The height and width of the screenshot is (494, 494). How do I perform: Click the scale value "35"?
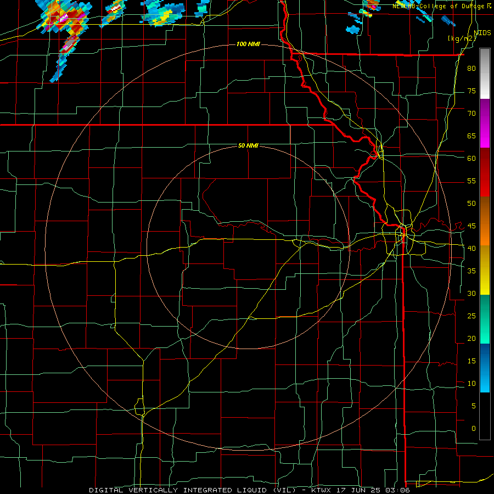471,271
